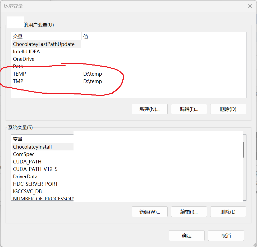
Task: Select the DriverData system variable
Action: [25, 177]
